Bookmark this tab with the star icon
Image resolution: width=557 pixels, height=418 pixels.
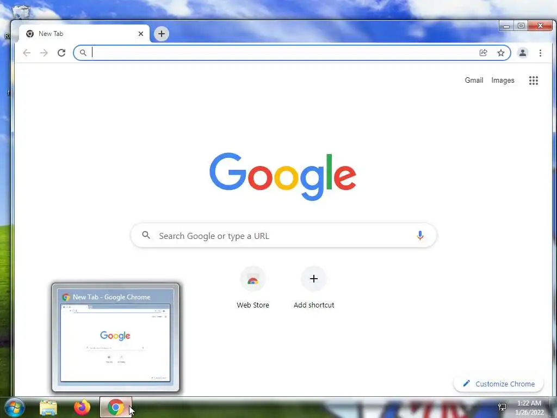tap(501, 53)
